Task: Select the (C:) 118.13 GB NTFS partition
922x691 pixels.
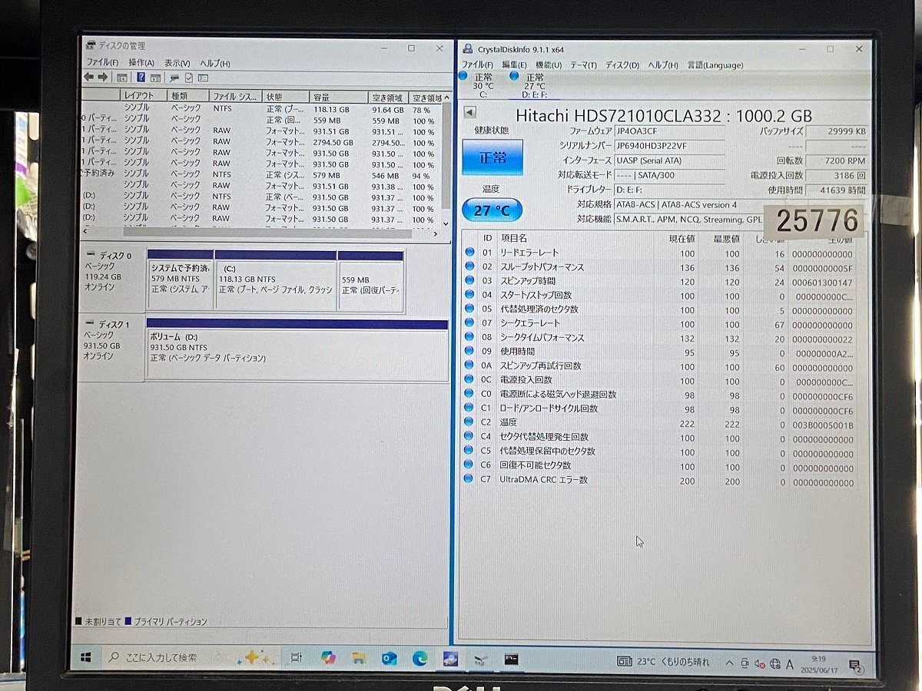Action: (x=276, y=281)
